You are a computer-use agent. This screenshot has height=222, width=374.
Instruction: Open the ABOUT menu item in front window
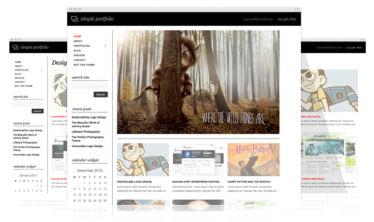(78, 41)
